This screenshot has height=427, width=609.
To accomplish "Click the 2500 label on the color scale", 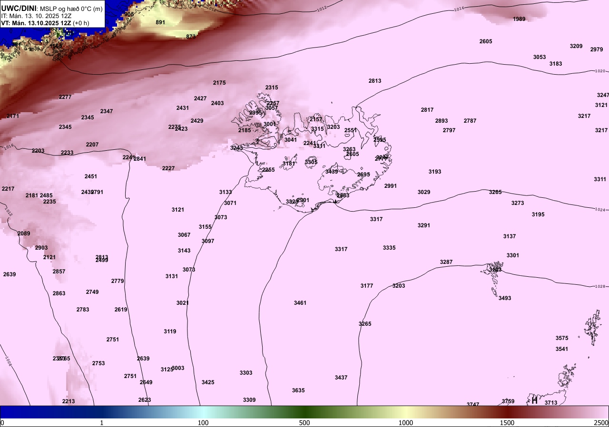I will point(601,423).
